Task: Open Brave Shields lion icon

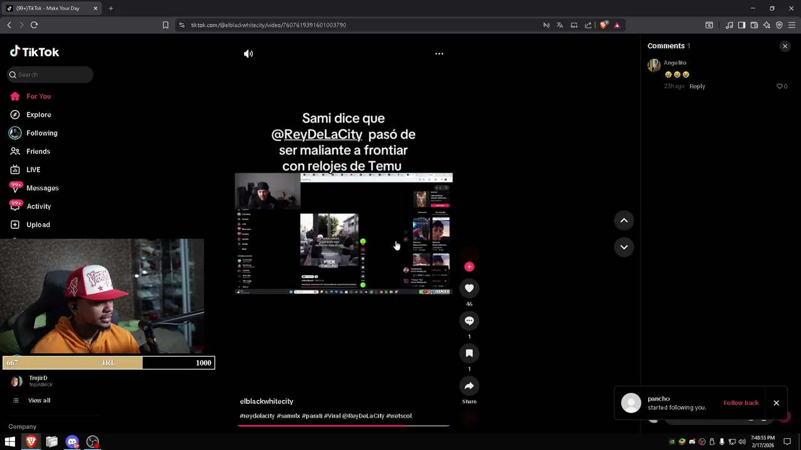Action: click(603, 25)
